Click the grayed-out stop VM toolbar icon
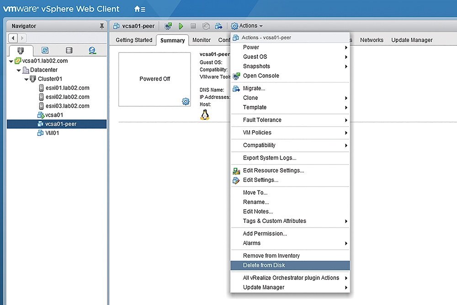457x305 pixels. (x=193, y=26)
